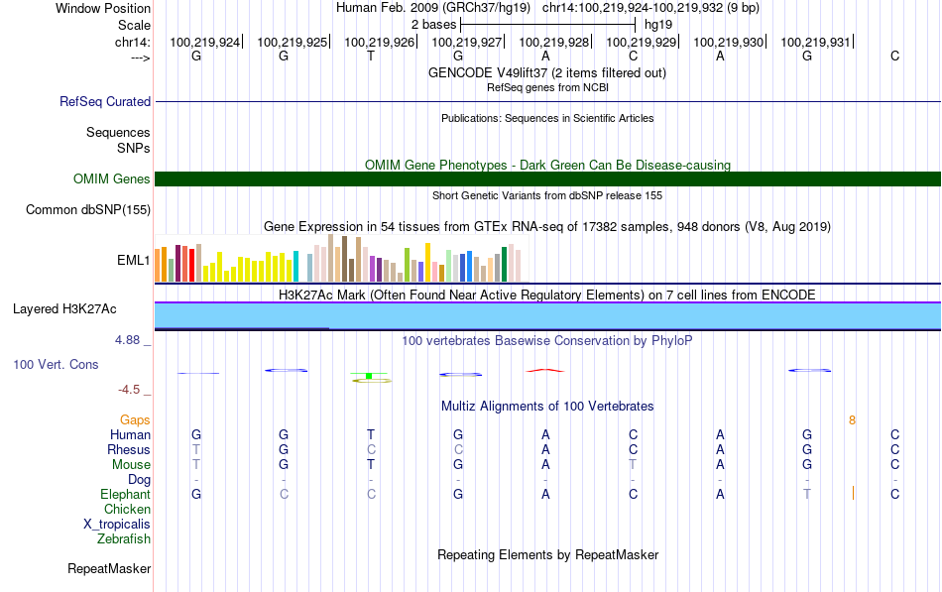The image size is (942, 592).
Task: Click the Multiz Alignments of 100 Vertebrates title
Action: click(x=547, y=407)
